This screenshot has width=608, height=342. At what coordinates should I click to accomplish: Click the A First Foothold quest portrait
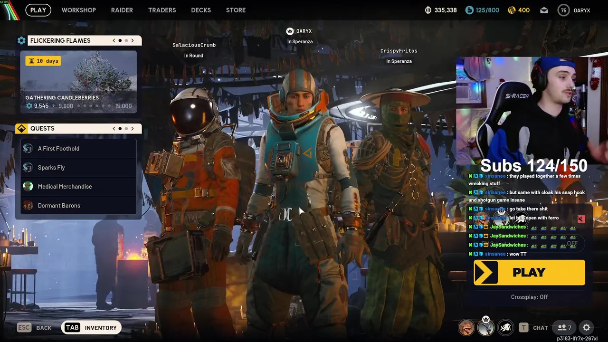point(28,148)
